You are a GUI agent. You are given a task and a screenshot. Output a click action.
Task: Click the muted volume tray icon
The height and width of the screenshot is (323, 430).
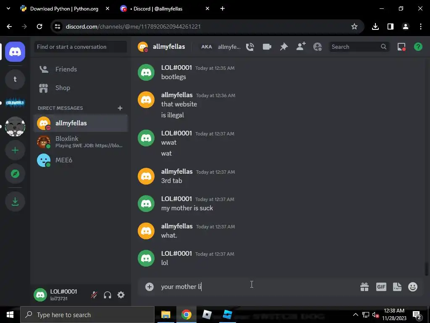(376, 315)
